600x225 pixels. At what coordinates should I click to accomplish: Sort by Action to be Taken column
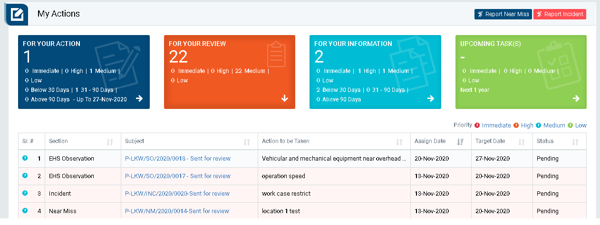tap(399, 142)
